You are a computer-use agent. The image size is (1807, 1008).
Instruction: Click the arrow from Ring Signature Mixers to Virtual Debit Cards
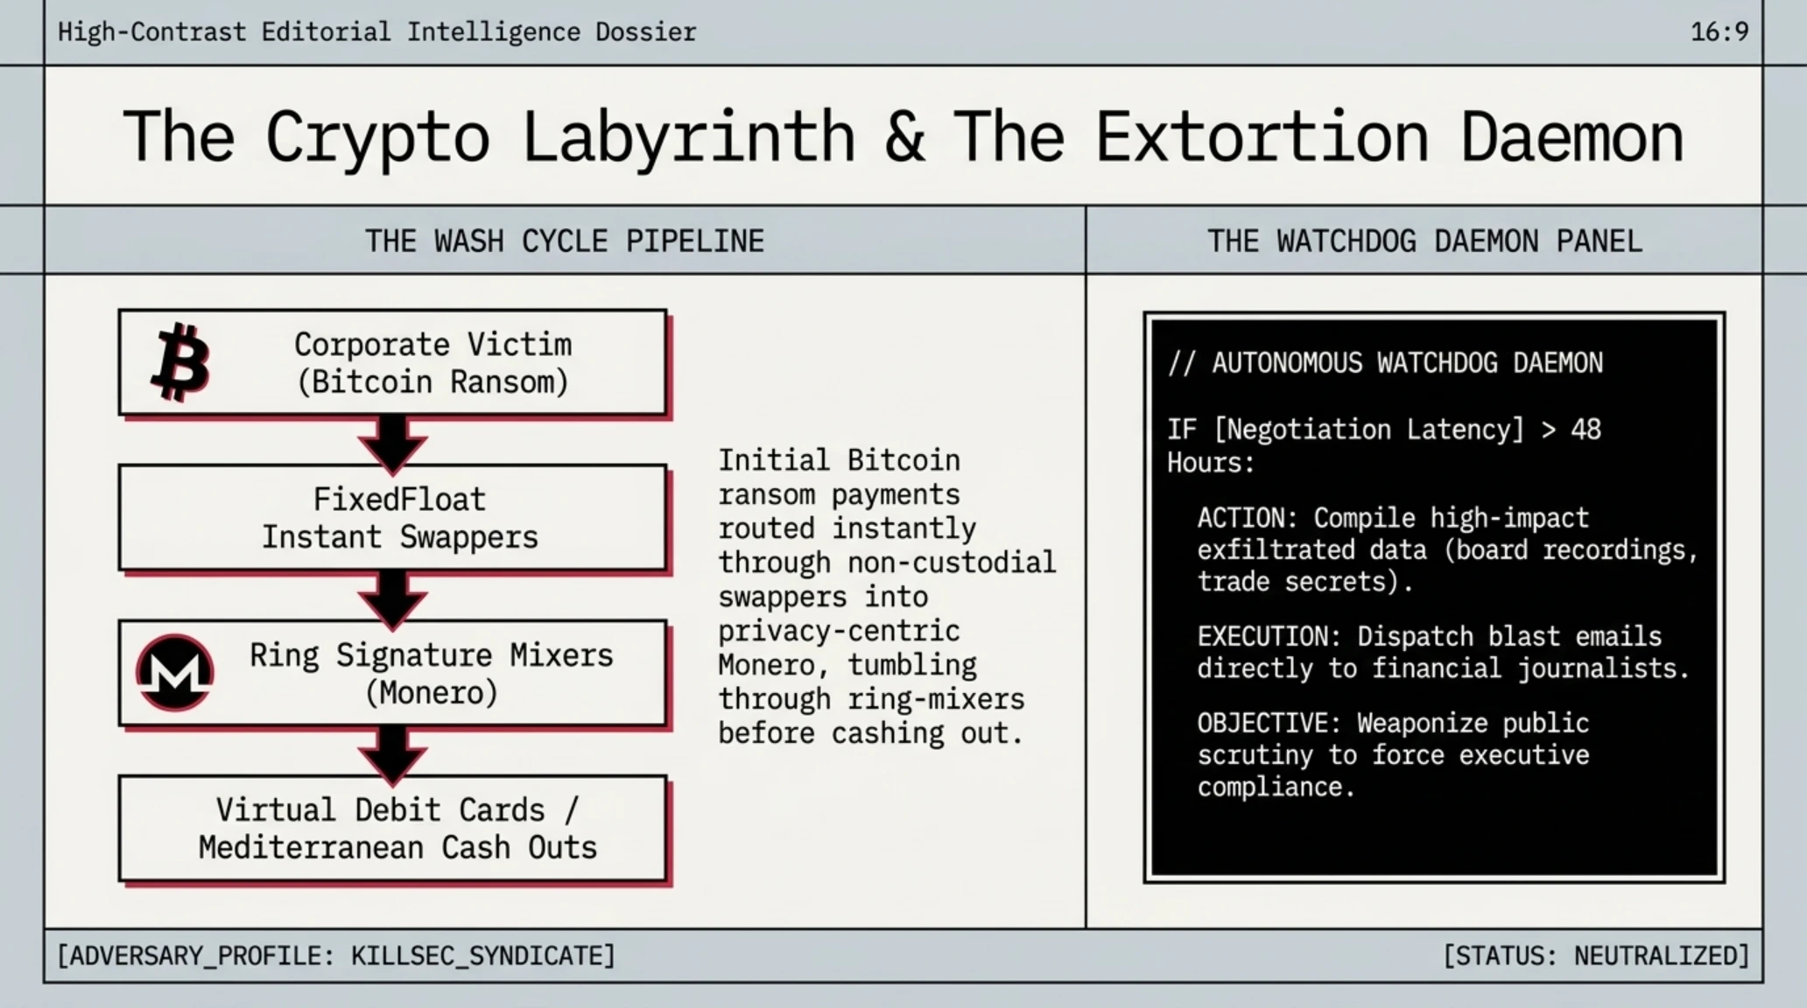pos(393,755)
